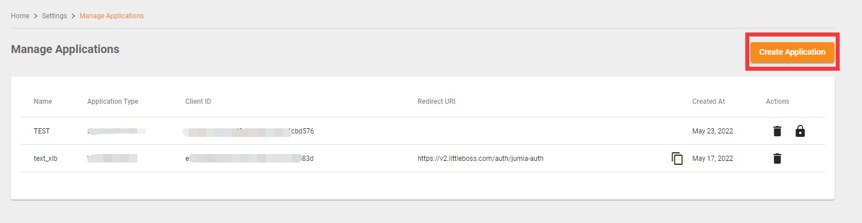Click the Client ID ending in 83d
Viewport: 862px width, 223px height.
pyautogui.click(x=249, y=159)
